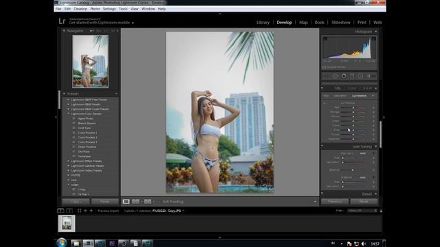Open Windows Start menu
Screen dimensions: 440x247
tap(62, 242)
